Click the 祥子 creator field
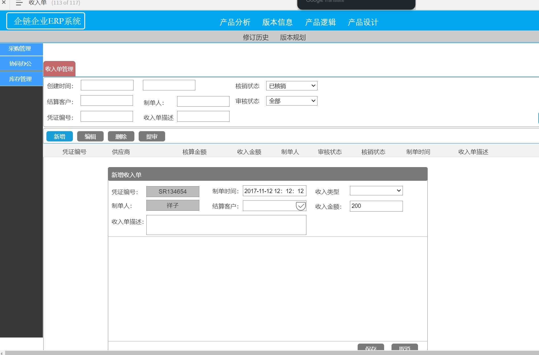Image resolution: width=539 pixels, height=355 pixels. click(x=173, y=205)
